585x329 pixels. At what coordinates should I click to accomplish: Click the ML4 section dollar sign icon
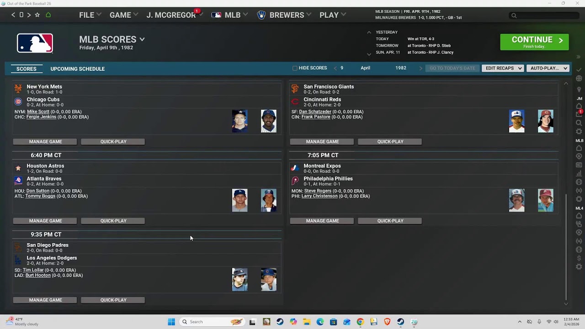(579, 258)
